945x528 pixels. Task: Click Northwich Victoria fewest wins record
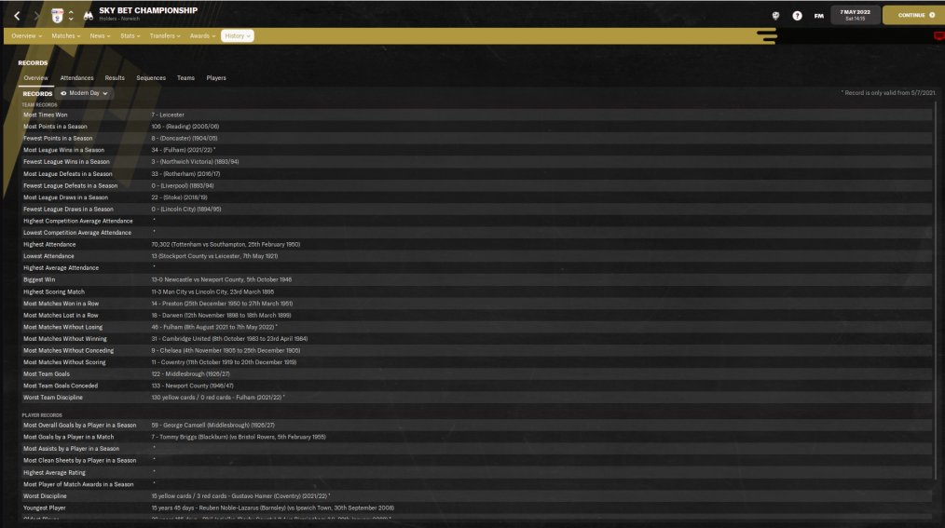coord(195,162)
